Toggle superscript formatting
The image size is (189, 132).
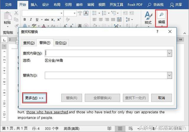[59, 19]
